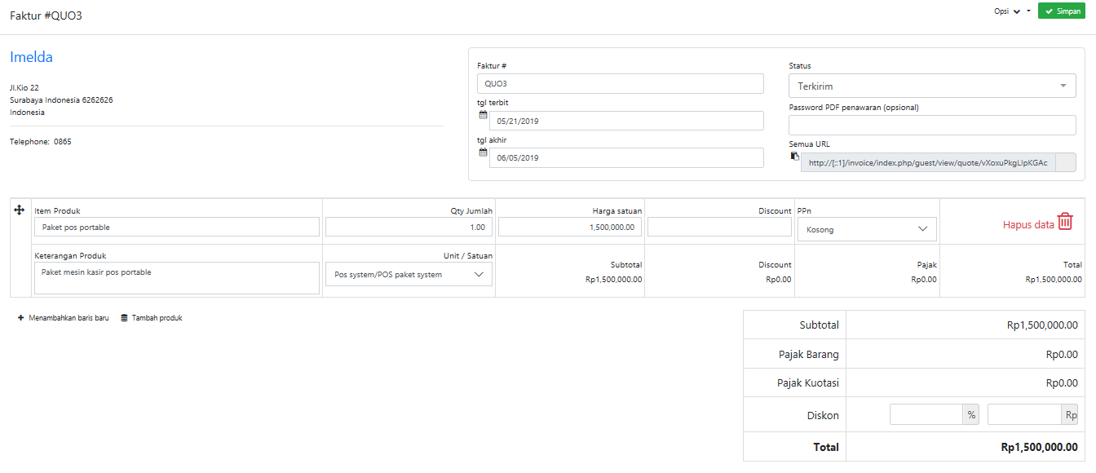Viewport: 1096px width, 473px height.
Task: Open the Status dropdown showing Terkirim
Action: (x=932, y=86)
